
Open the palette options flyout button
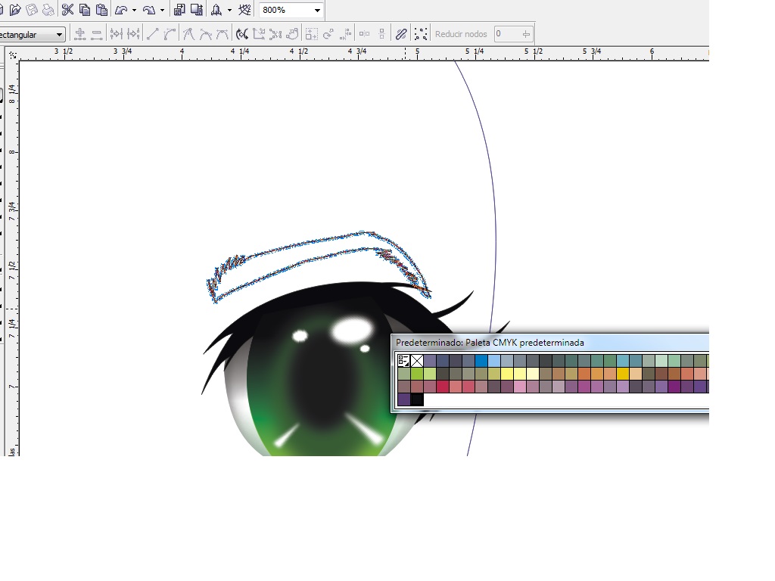click(x=404, y=361)
